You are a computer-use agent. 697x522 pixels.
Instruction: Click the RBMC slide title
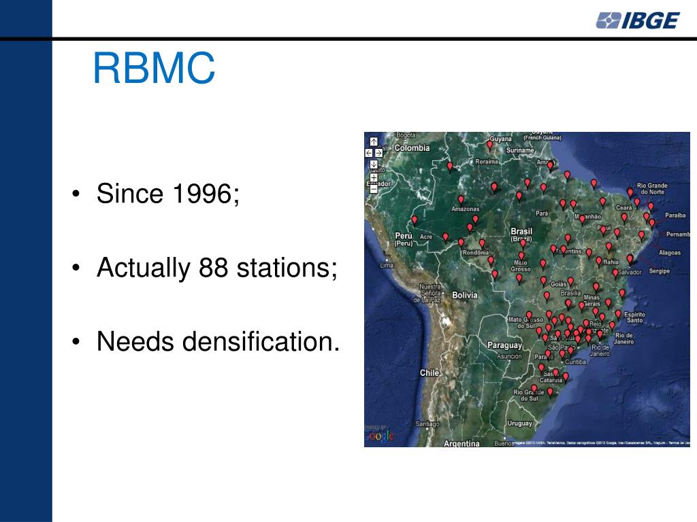coord(154,68)
